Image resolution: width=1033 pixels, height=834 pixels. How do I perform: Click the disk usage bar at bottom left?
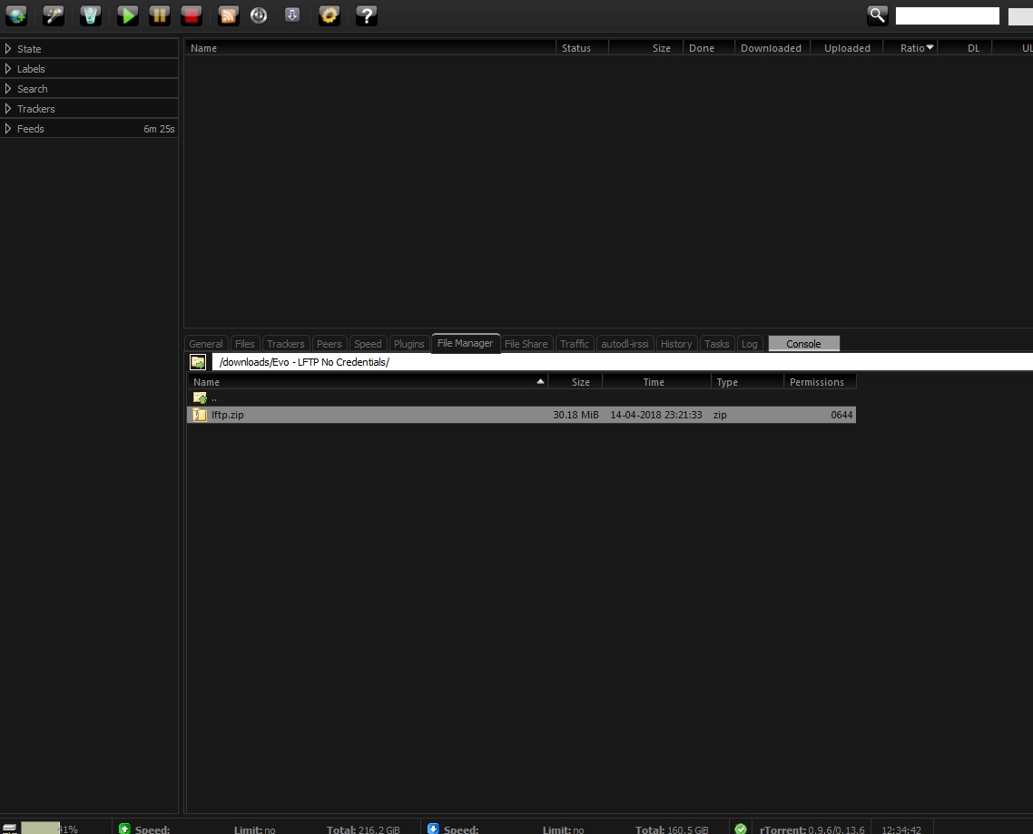click(x=40, y=828)
